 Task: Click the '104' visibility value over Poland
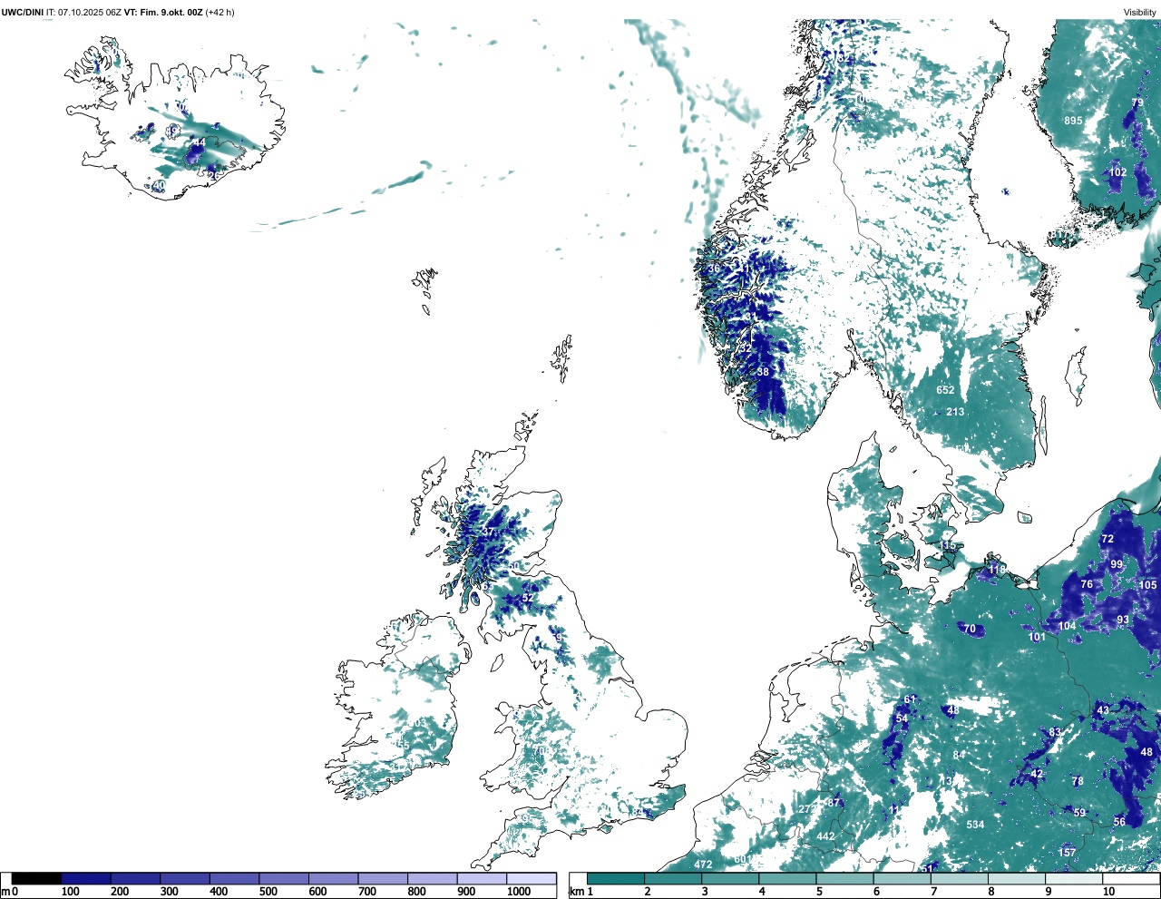[1068, 626]
